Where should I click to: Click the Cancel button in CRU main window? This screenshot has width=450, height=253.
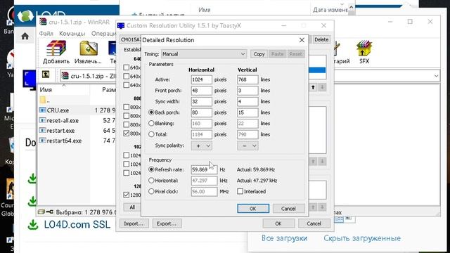click(314, 223)
